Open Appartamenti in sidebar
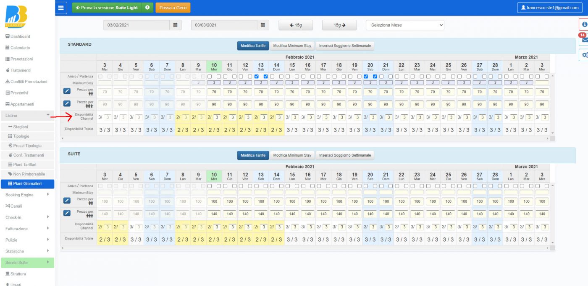 (20, 104)
